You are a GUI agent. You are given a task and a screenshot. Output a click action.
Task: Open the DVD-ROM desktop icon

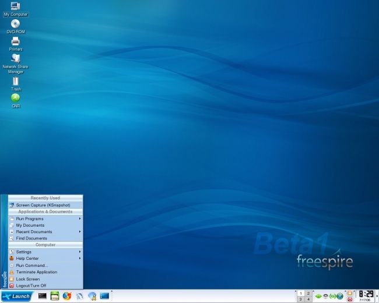point(15,24)
